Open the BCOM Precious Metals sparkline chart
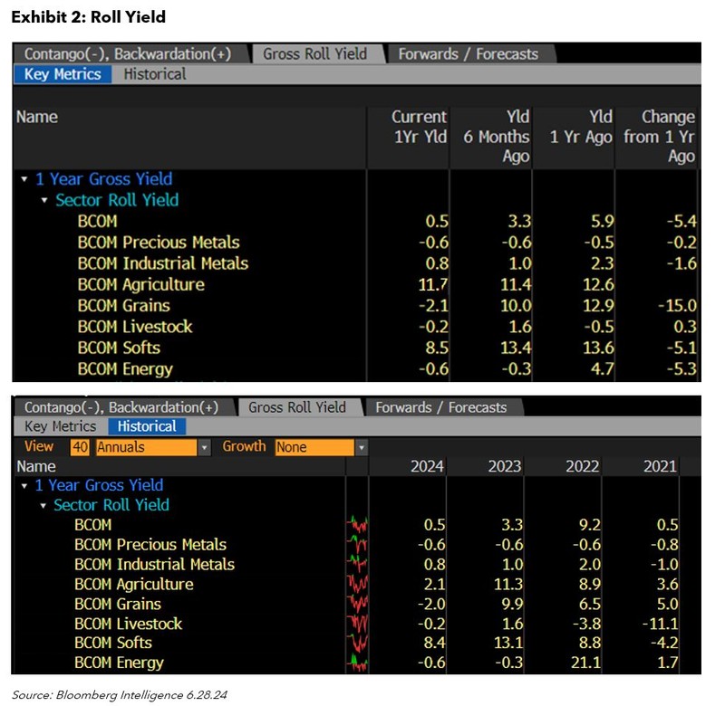This screenshot has height=706, width=725. (357, 545)
